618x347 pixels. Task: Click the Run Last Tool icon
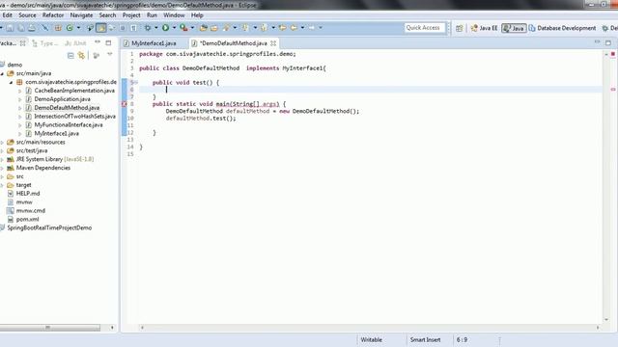[183, 28]
